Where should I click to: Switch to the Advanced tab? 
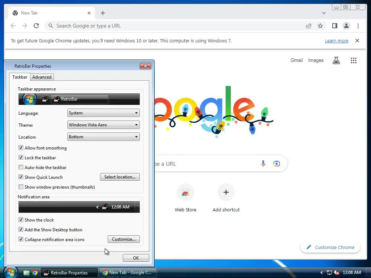tap(42, 77)
